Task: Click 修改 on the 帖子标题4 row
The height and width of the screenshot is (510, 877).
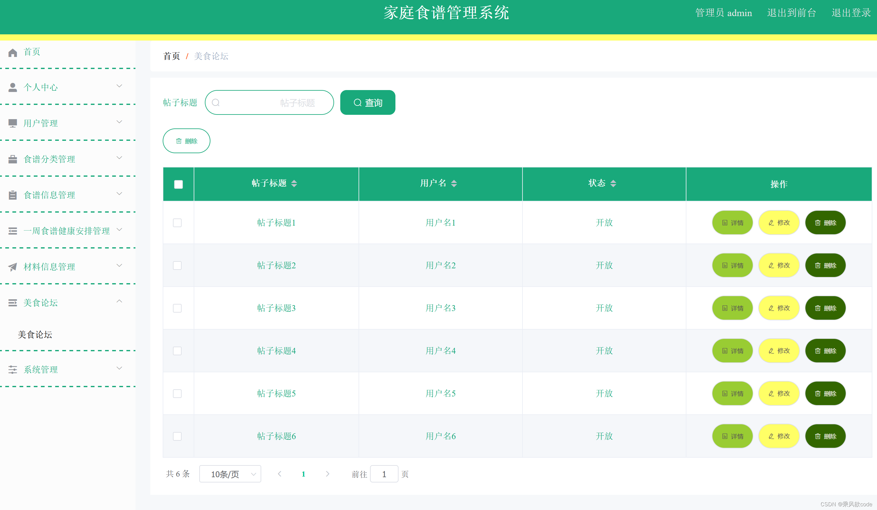Action: click(779, 350)
